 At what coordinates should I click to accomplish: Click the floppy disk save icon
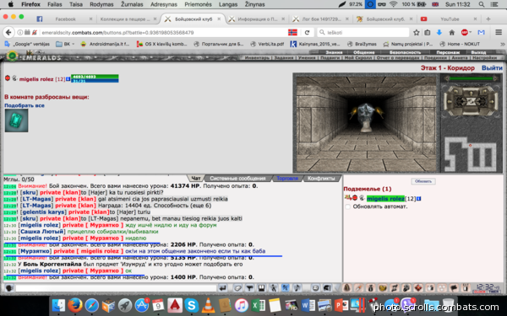coord(262,288)
